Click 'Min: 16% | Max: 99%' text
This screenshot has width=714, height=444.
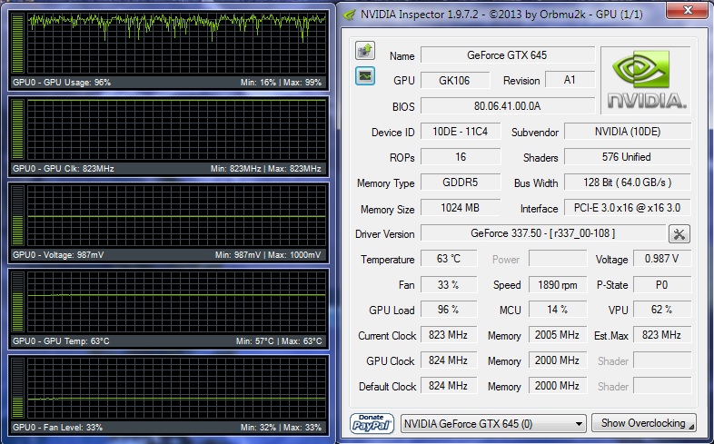[x=281, y=83]
